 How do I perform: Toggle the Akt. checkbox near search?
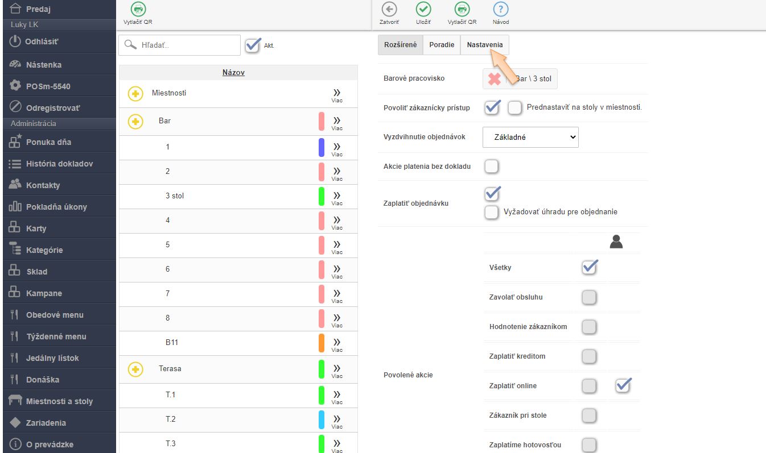(x=253, y=45)
